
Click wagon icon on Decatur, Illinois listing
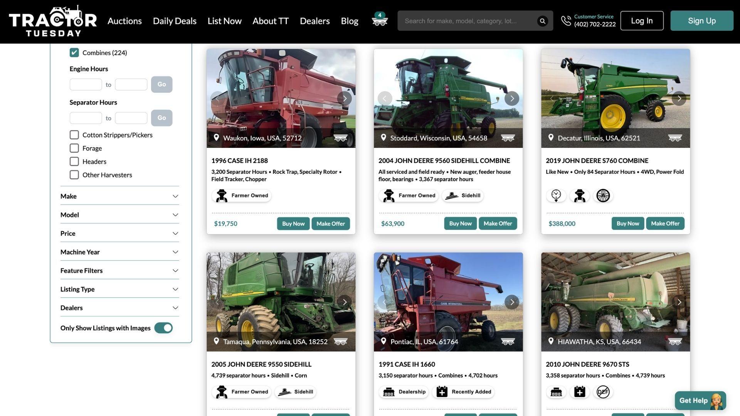tap(675, 138)
